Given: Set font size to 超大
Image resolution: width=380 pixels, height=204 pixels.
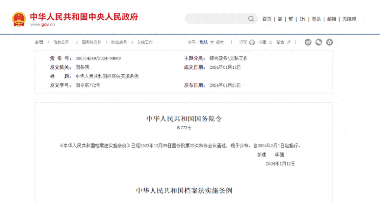Looking at the screenshot, I should click(220, 42).
